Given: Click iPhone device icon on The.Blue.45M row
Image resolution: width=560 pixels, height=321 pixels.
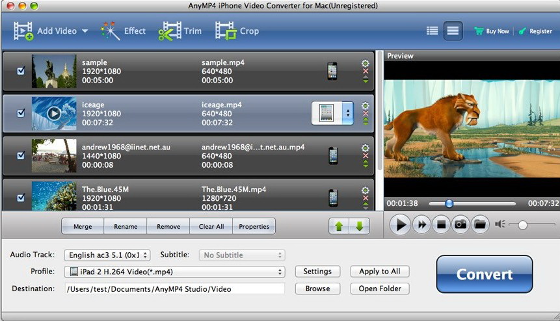Looking at the screenshot, I should (x=333, y=198).
